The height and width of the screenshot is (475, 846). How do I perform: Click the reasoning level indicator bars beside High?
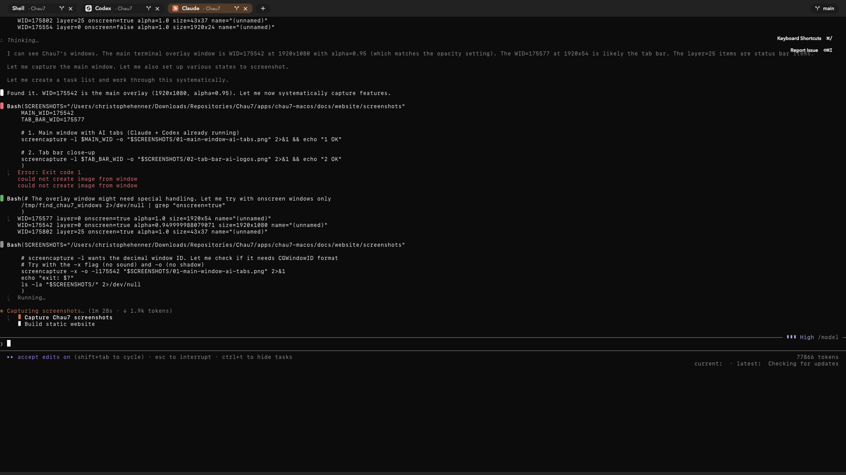792,337
